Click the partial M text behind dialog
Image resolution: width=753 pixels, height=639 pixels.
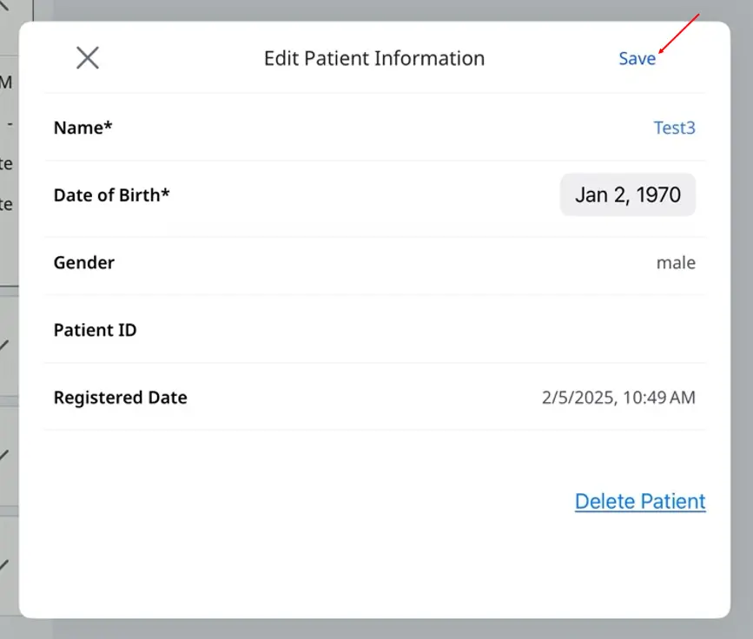[6, 82]
